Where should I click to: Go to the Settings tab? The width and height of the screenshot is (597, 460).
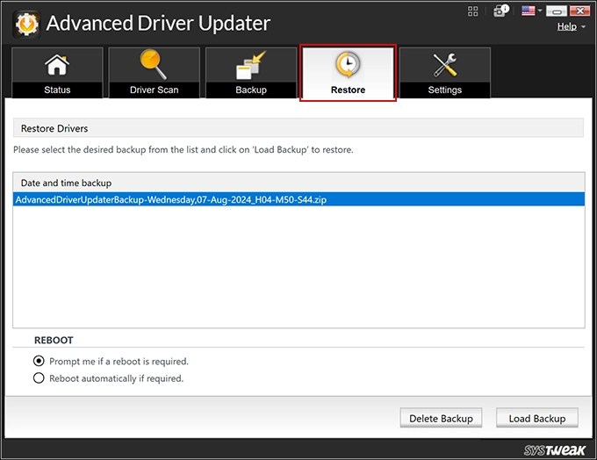445,73
